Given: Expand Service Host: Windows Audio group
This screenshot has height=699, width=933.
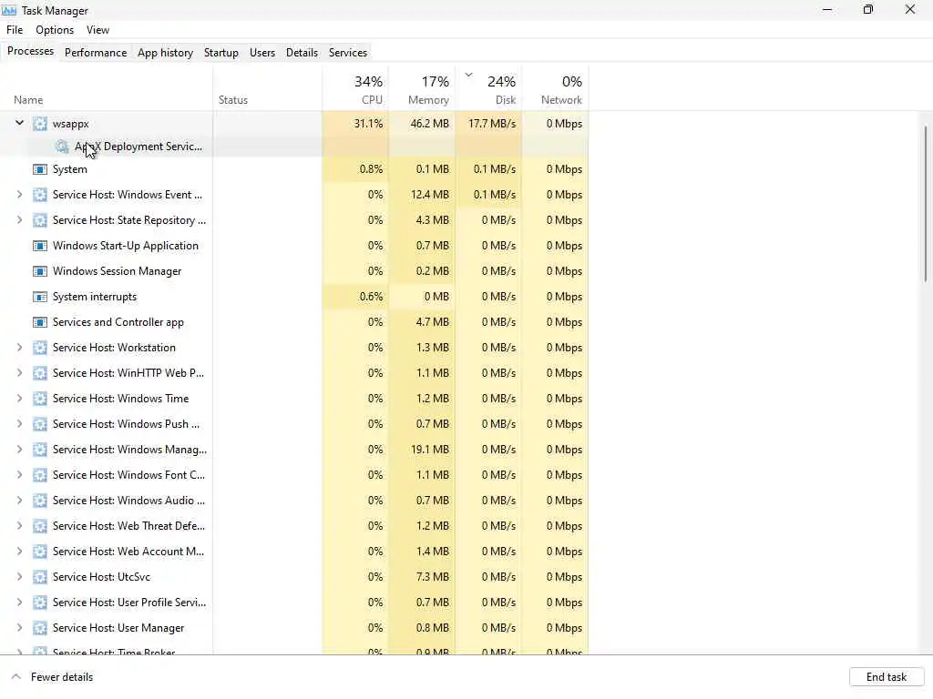Looking at the screenshot, I should point(19,501).
